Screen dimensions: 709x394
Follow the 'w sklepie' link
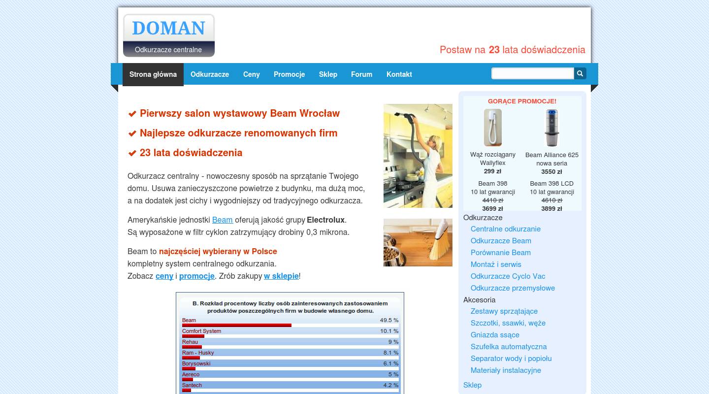pyautogui.click(x=281, y=276)
